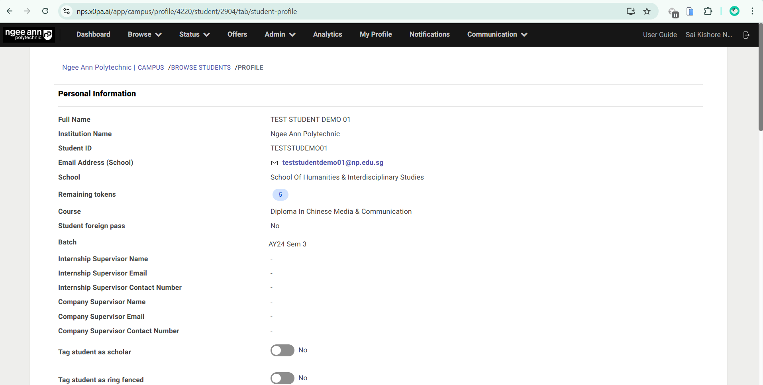763x385 pixels.
Task: Enable Tag student as ring fenced toggle
Action: click(x=282, y=378)
